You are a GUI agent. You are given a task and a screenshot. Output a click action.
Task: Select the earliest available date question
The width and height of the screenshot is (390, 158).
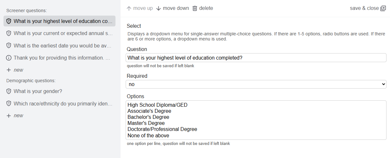pos(63,46)
